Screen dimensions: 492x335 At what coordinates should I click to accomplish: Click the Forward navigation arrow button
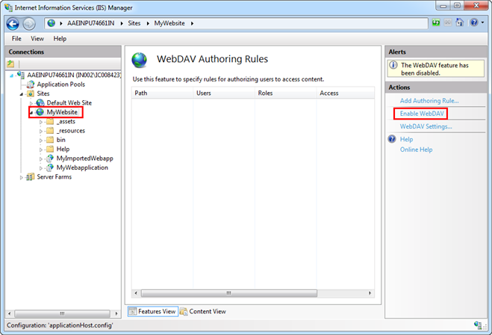tap(29, 23)
